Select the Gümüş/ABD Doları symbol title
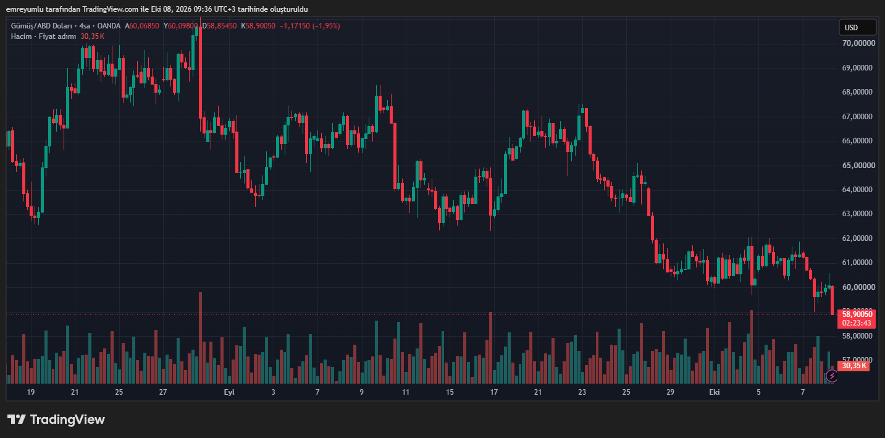 [42, 26]
